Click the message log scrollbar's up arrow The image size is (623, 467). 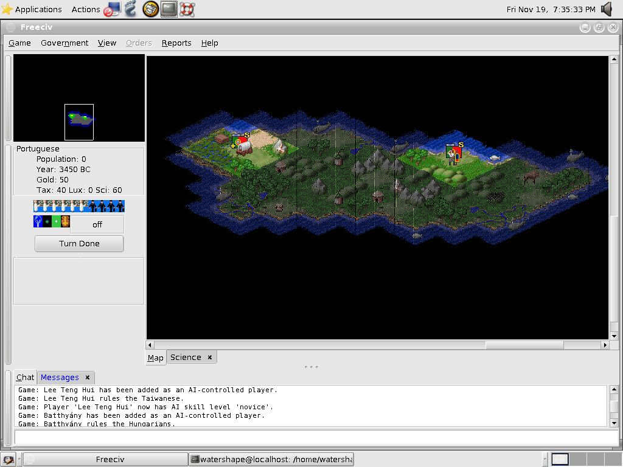(614, 389)
